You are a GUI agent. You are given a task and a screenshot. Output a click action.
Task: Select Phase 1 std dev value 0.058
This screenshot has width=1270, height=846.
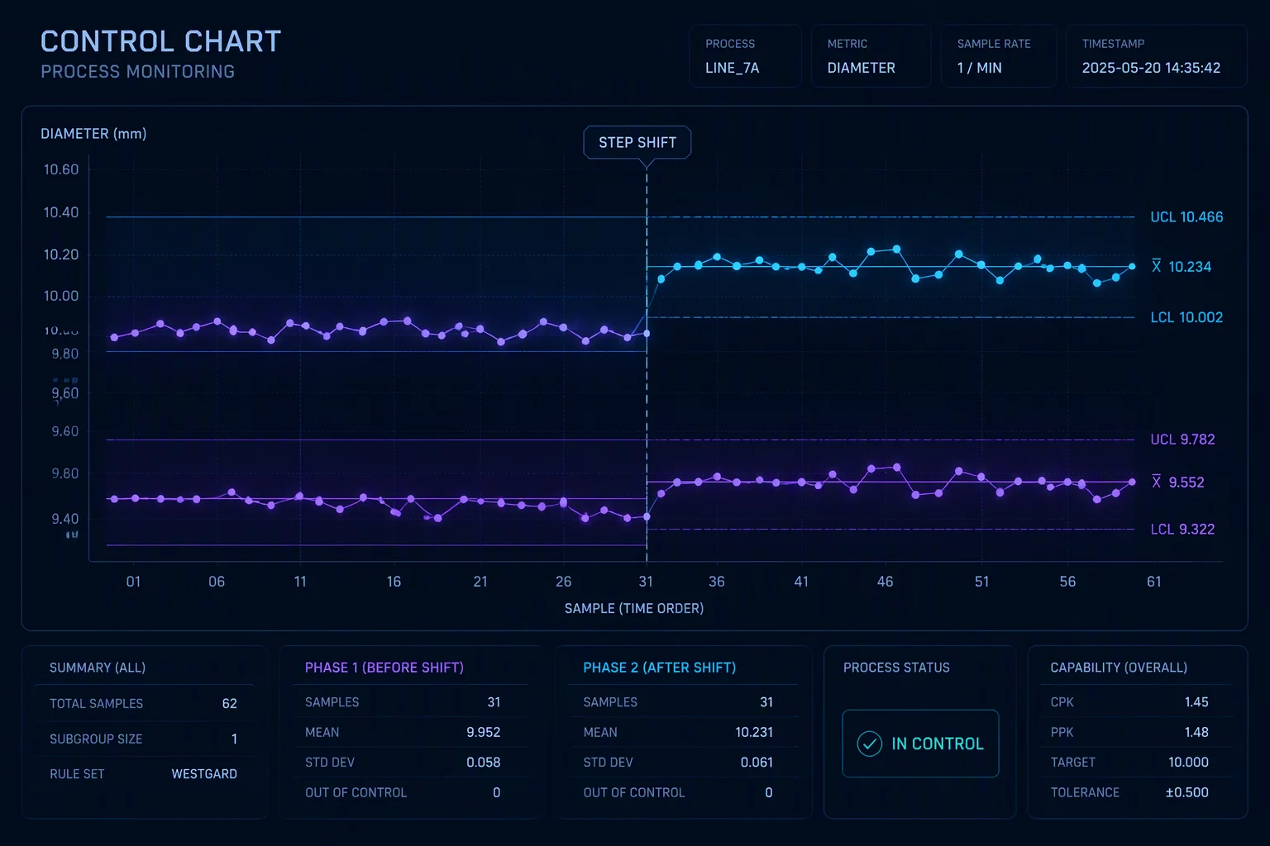484,763
